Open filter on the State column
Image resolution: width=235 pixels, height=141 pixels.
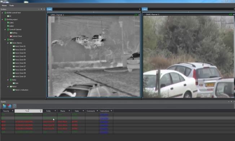83,111
